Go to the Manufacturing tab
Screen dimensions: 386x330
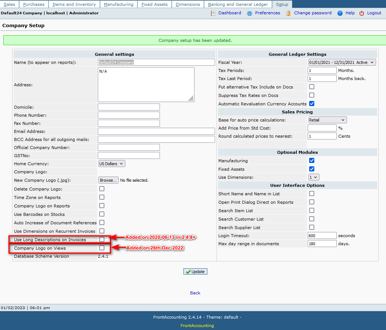[x=119, y=4]
